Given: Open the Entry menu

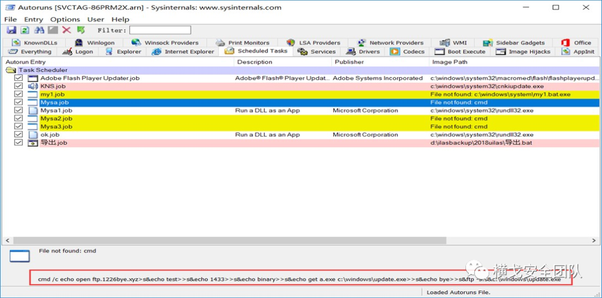Looking at the screenshot, I should click(34, 19).
